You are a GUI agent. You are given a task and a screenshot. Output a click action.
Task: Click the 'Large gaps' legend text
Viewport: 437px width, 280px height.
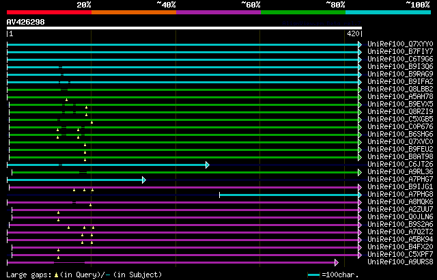pos(29,275)
